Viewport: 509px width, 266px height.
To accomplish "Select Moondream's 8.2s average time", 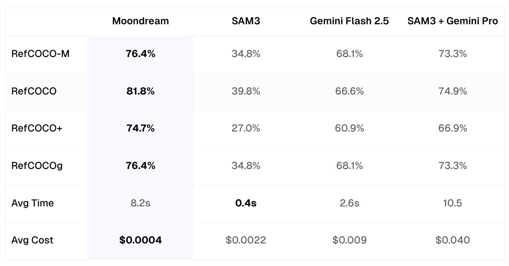I will [x=140, y=203].
